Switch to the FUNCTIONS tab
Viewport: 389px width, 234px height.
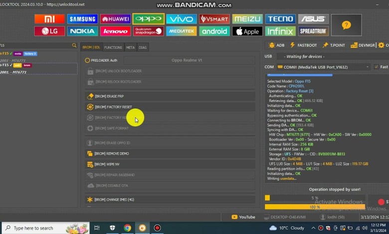coord(113,47)
